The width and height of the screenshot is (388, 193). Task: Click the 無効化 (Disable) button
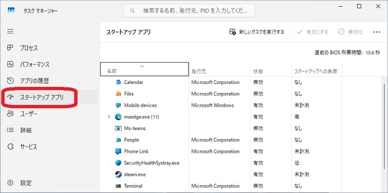pyautogui.click(x=350, y=32)
